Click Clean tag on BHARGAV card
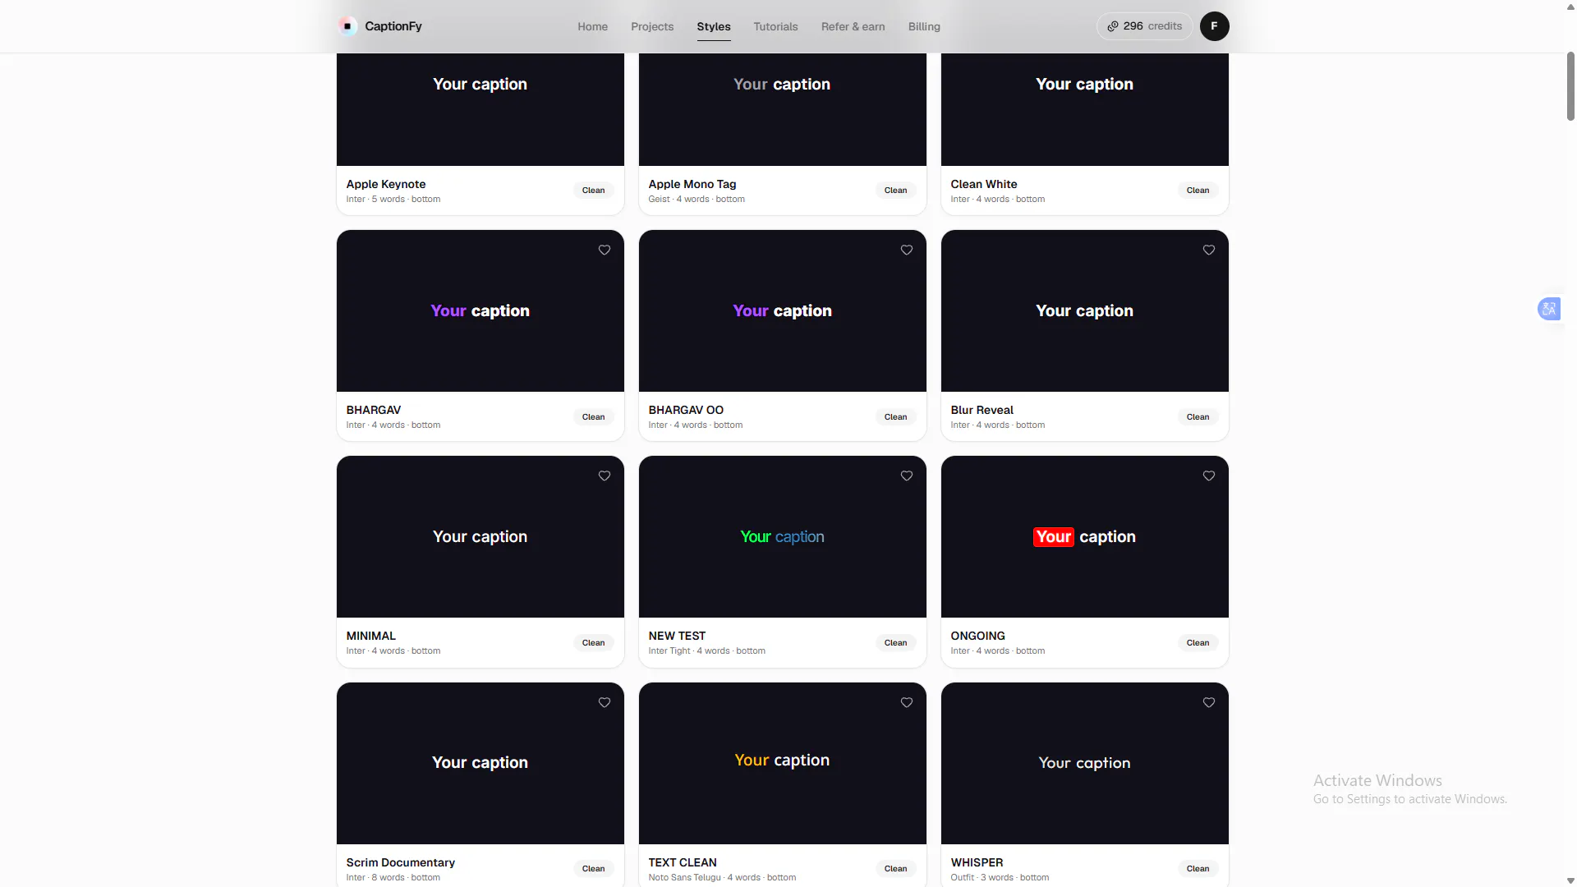The width and height of the screenshot is (1577, 887). (593, 417)
